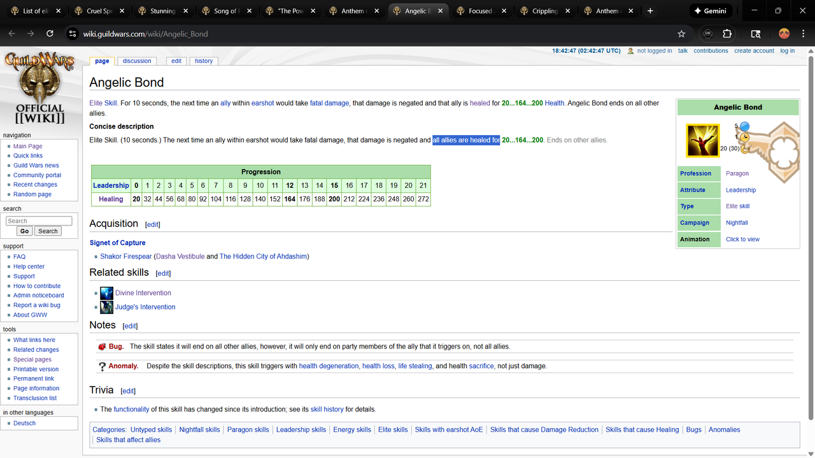The image size is (815, 458).
Task: Open the Skills that cause Healing category
Action: click(x=642, y=430)
